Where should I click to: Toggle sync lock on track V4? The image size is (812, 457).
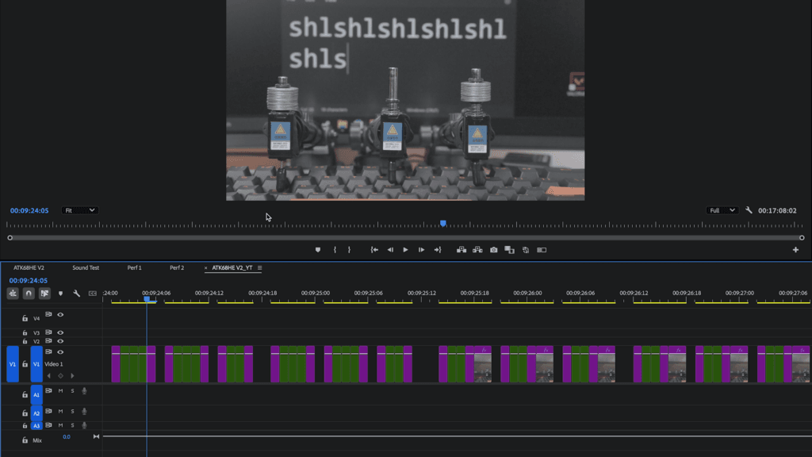[x=48, y=314]
